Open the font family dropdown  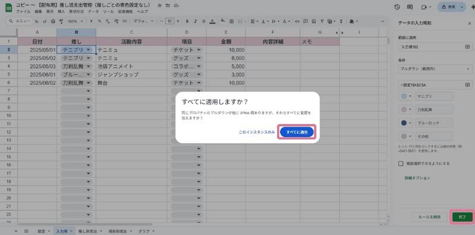pyautogui.click(x=144, y=21)
